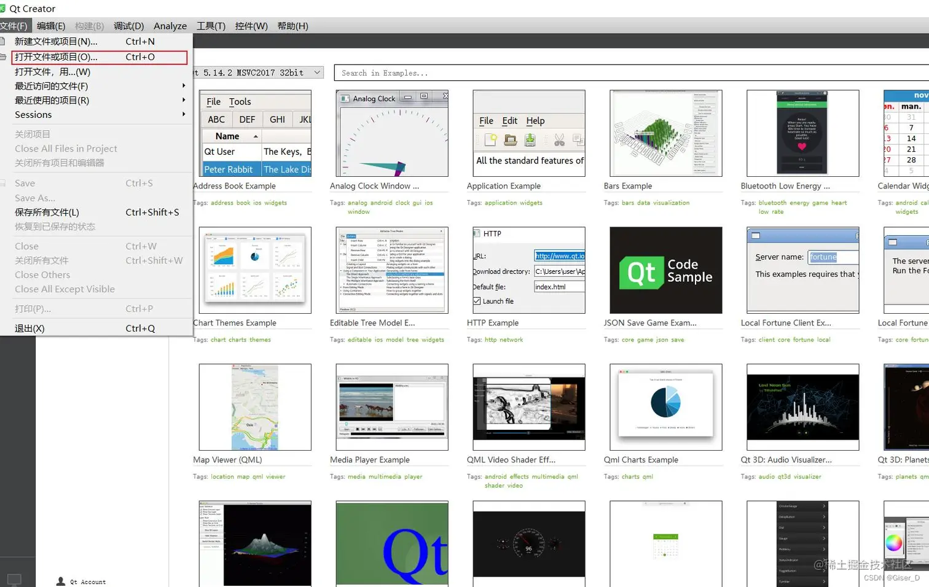The width and height of the screenshot is (929, 587).
Task: Click the 'themes' tag link
Action: pyautogui.click(x=260, y=340)
